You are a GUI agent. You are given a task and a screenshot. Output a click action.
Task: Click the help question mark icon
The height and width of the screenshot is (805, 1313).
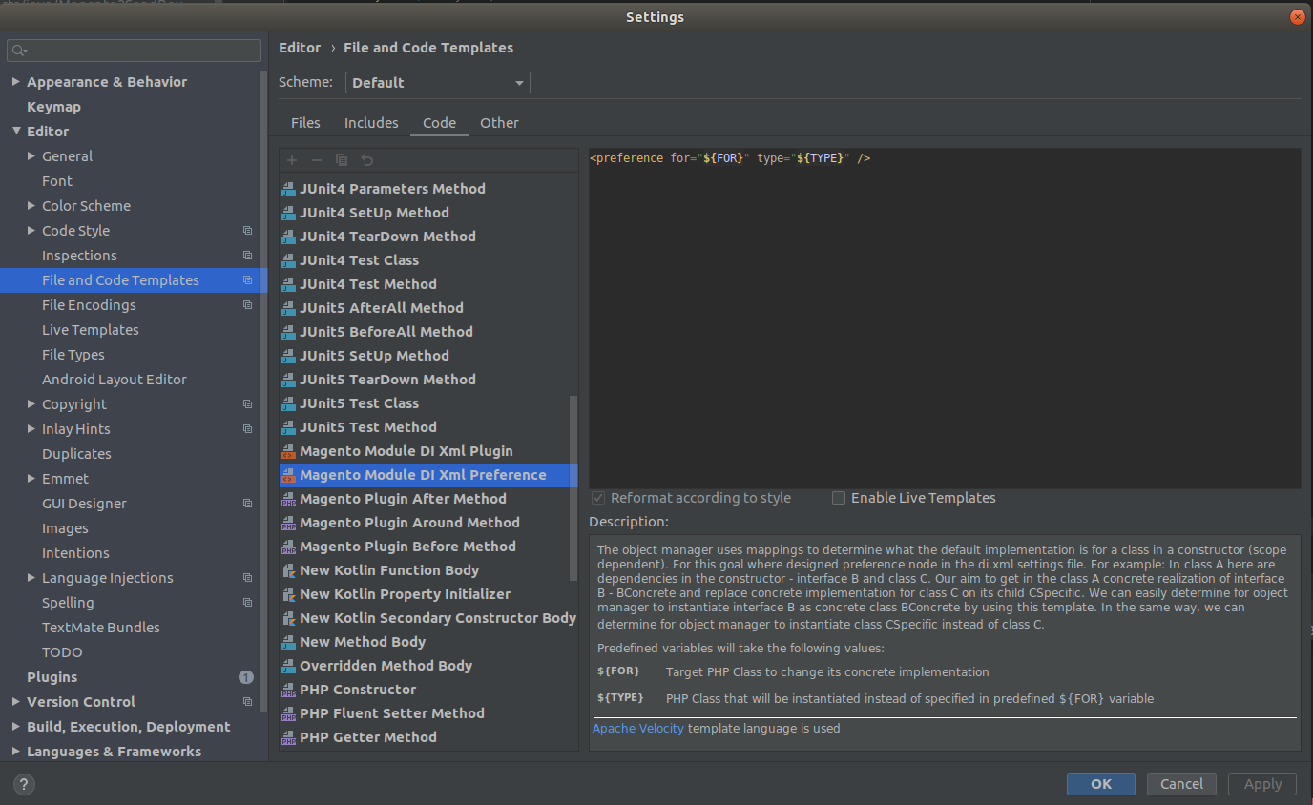click(25, 784)
